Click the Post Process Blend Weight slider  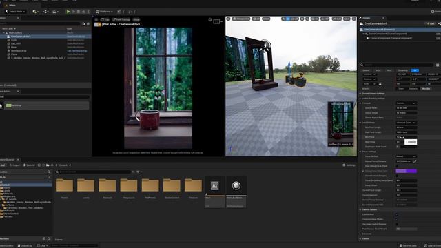(x=406, y=229)
